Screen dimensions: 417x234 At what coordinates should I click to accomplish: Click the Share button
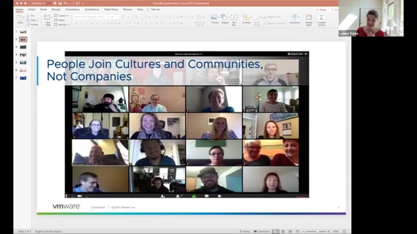pyautogui.click(x=321, y=10)
